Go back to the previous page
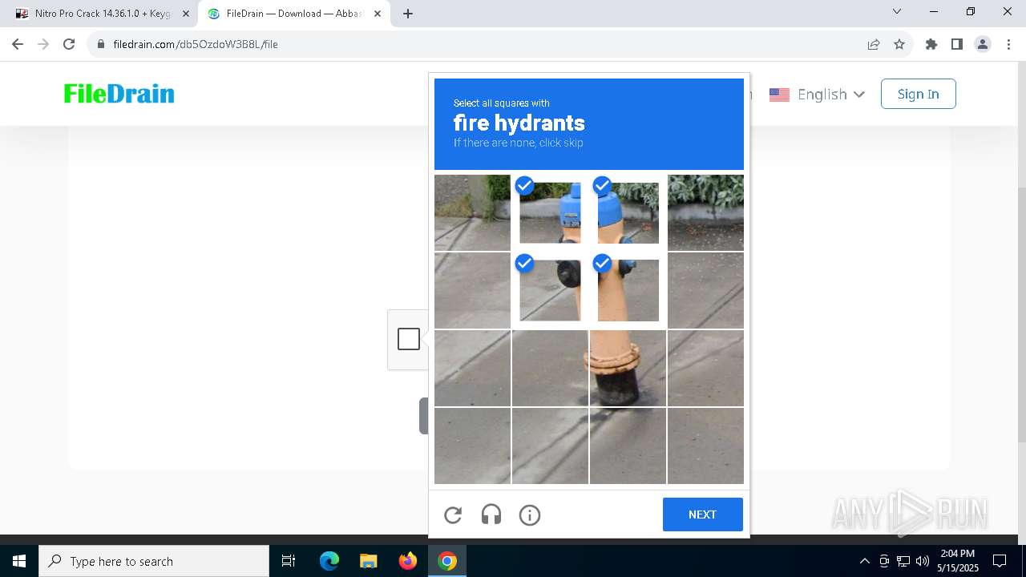The height and width of the screenshot is (577, 1026). point(18,44)
